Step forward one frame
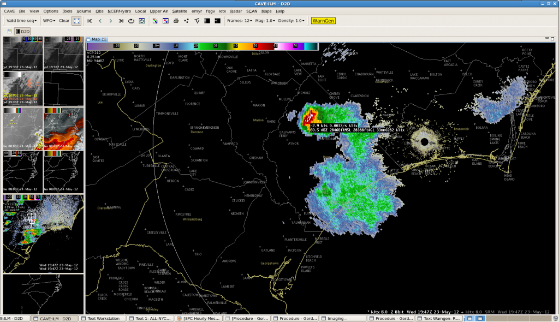 coord(110,21)
